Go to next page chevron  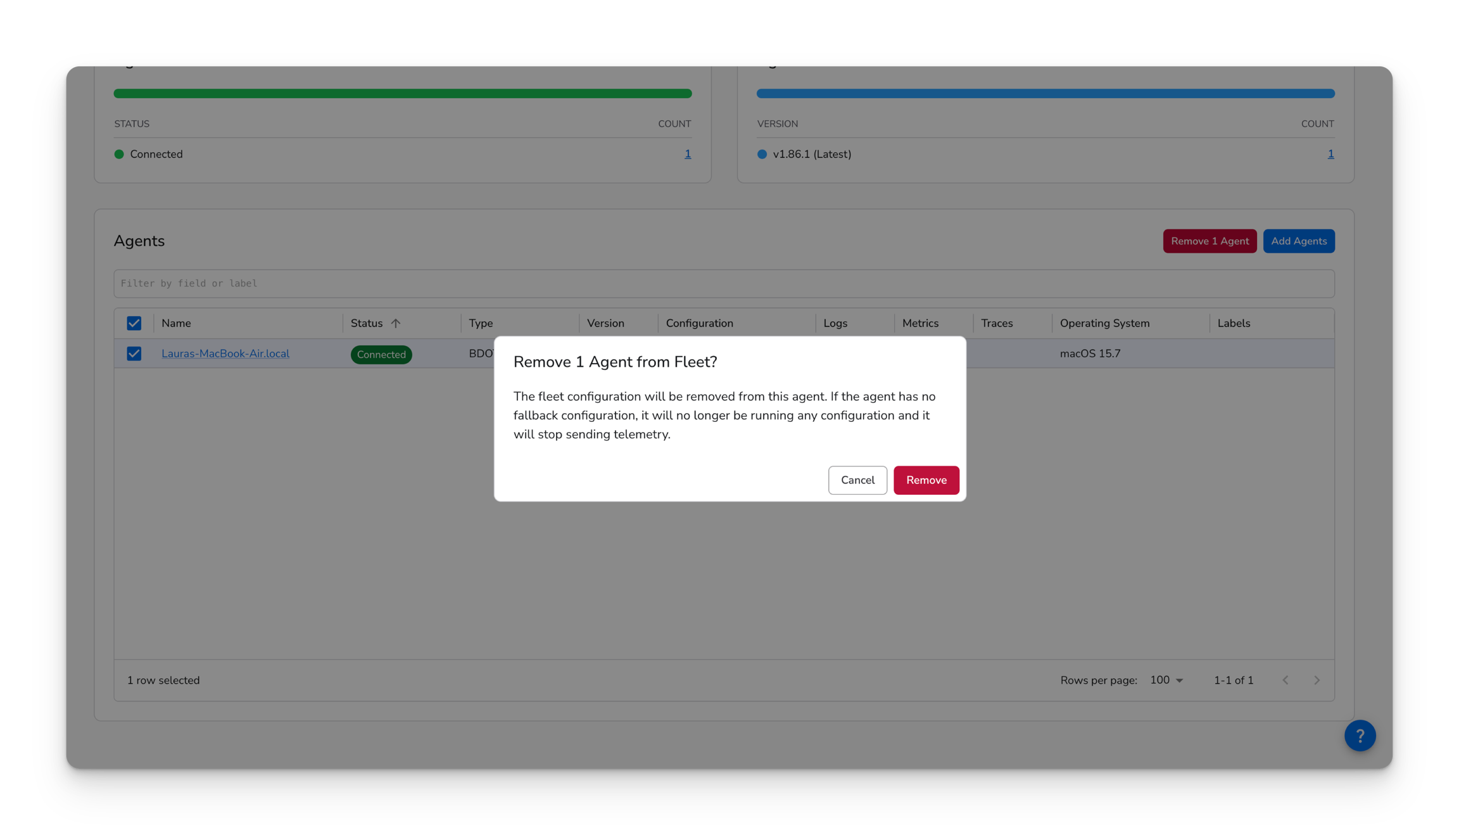pyautogui.click(x=1317, y=680)
